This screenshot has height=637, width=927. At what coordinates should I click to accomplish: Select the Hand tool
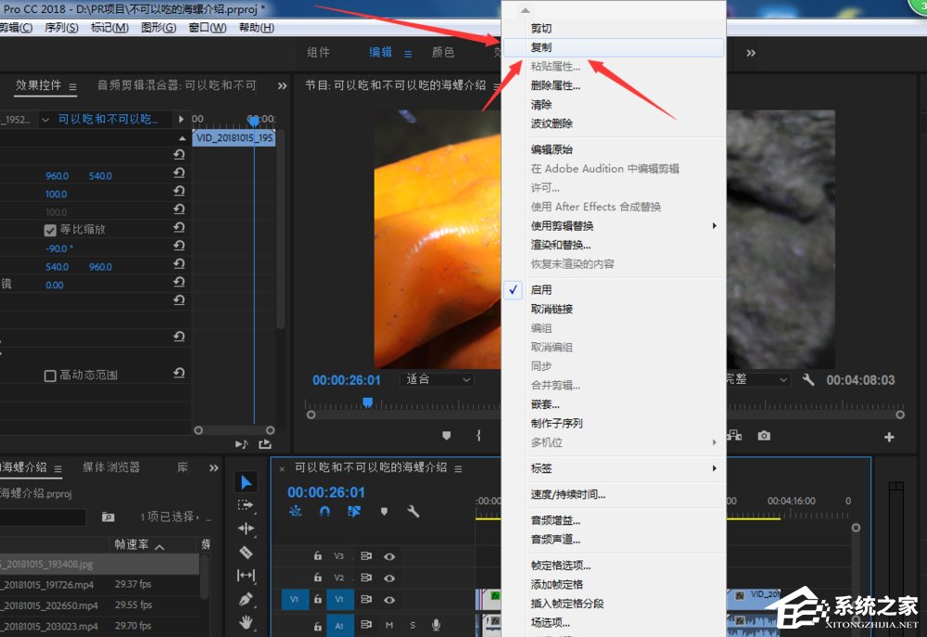[245, 621]
